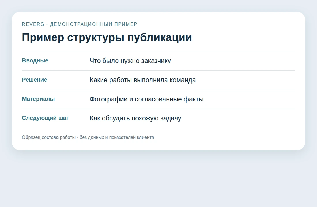The image size is (317, 207).
Task: Select the 'Вводные' row label
Action: point(35,61)
